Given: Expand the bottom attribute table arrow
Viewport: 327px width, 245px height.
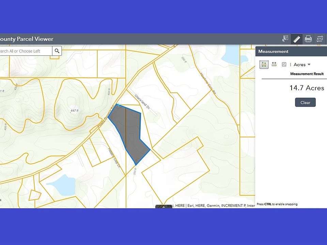Looking at the screenshot, I should [163, 207].
